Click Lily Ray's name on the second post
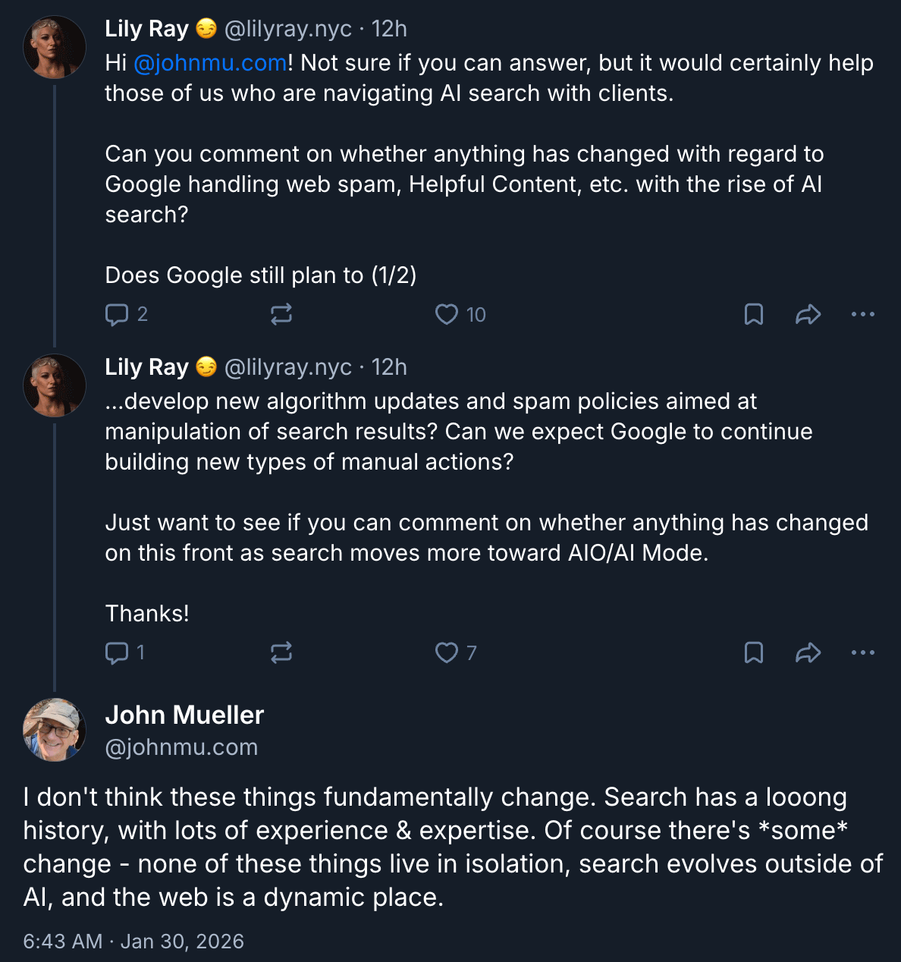The image size is (901, 962). (x=146, y=367)
